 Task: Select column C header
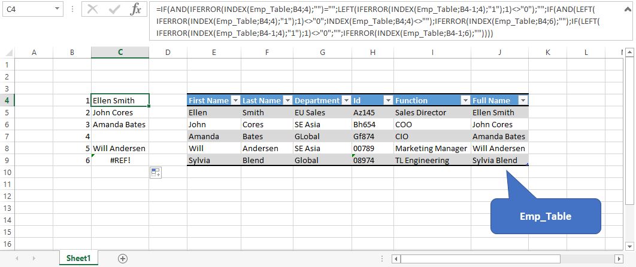[x=120, y=52]
